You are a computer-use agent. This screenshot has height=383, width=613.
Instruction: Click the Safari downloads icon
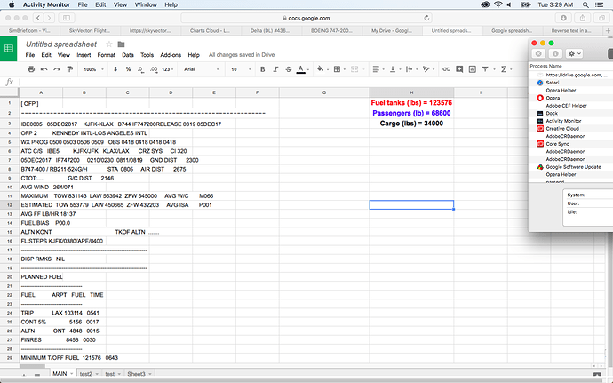coord(563,18)
